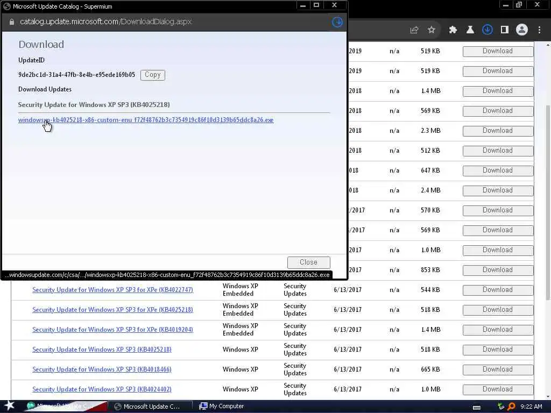Open Windows XP SP3 KB4018466 link
Screen dimensions: 551x413
point(102,369)
